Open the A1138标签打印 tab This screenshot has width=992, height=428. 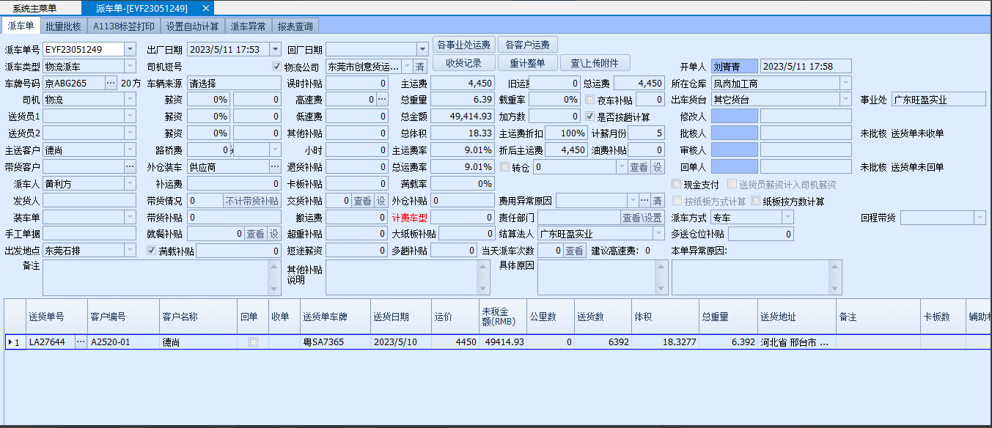pyautogui.click(x=124, y=26)
